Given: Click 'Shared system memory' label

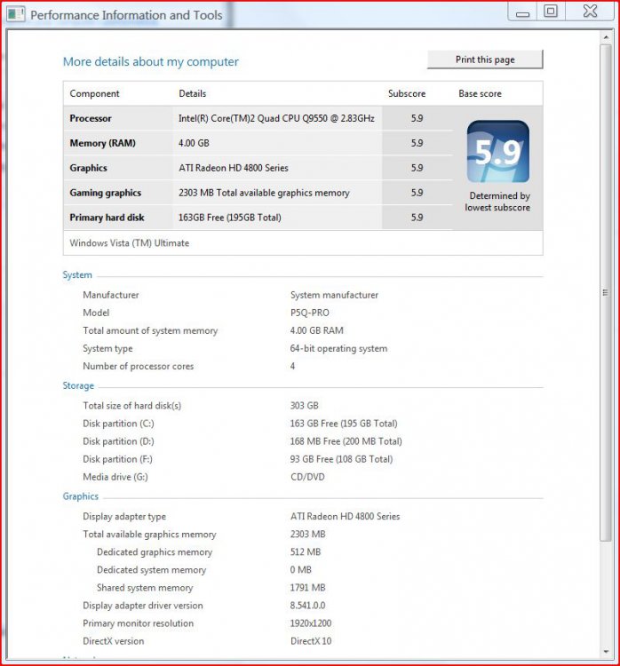Looking at the screenshot, I should point(145,588).
